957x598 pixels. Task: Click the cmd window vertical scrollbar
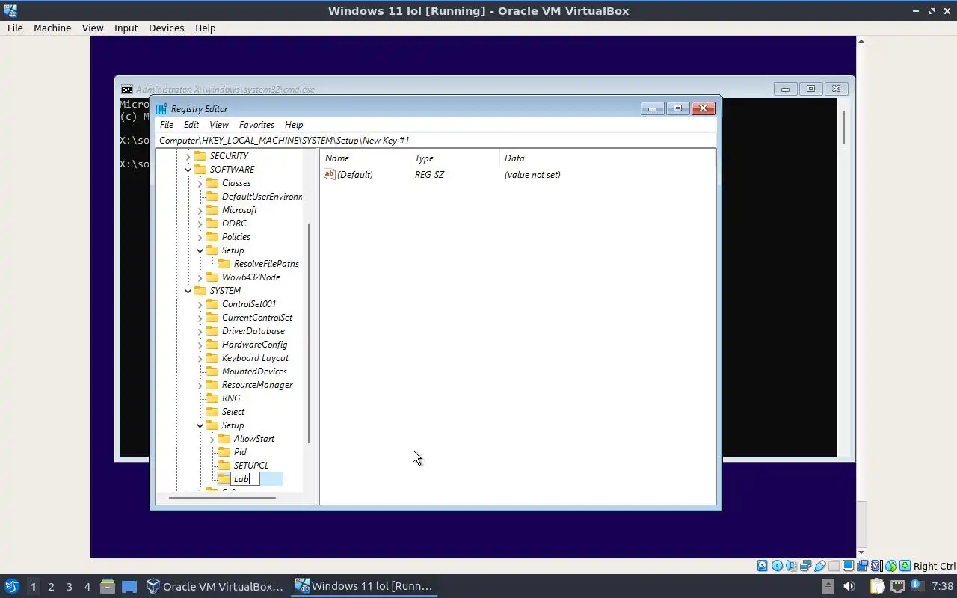pyautogui.click(x=844, y=127)
